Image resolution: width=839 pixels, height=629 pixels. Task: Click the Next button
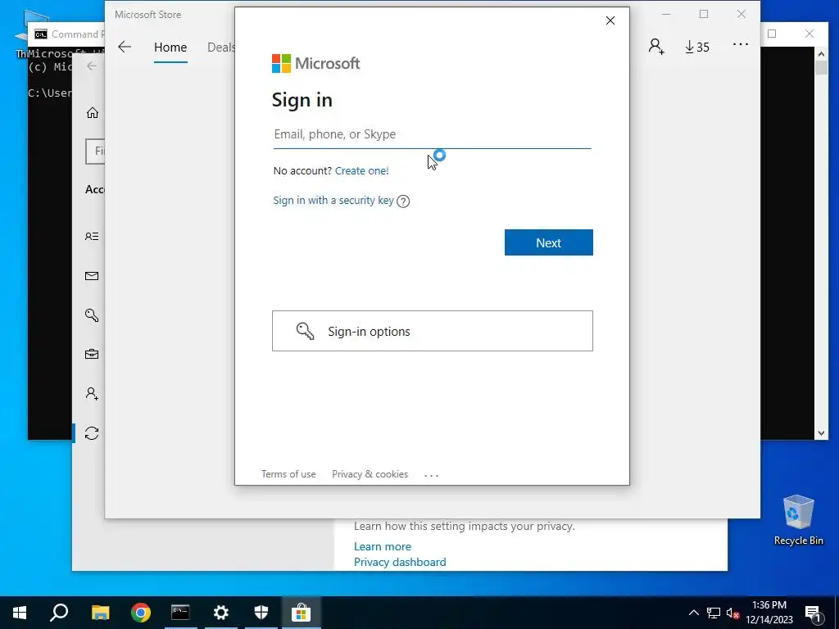(x=548, y=242)
